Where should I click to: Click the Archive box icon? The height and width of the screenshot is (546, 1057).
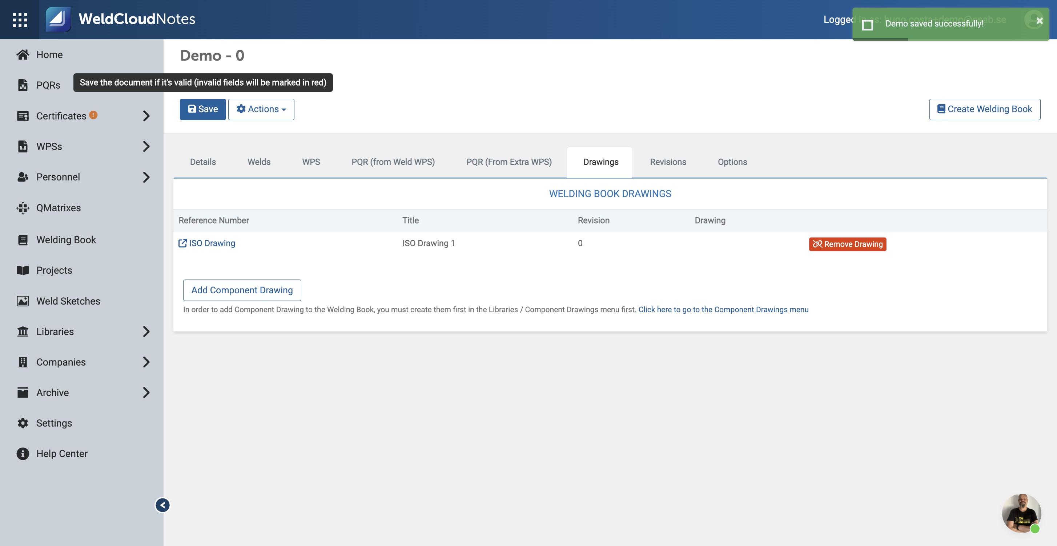tap(23, 392)
